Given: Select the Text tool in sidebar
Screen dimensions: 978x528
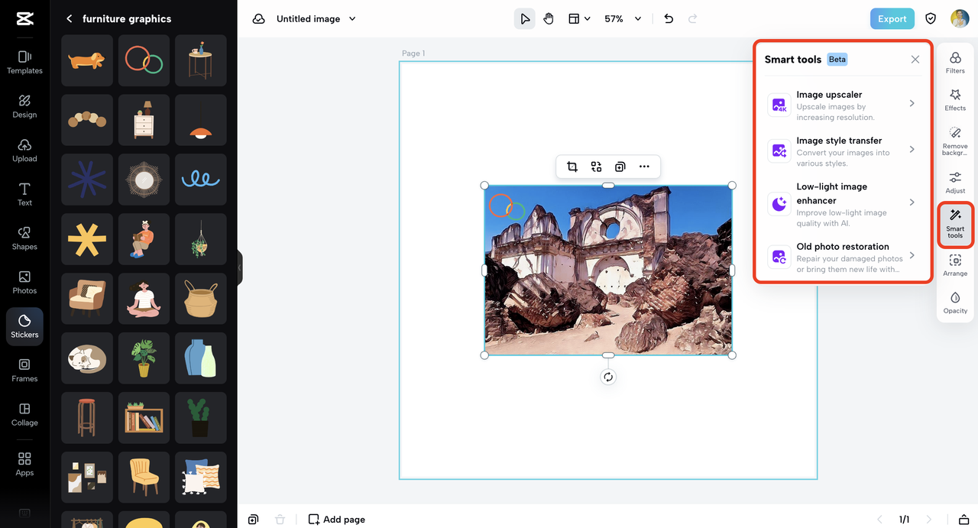Looking at the screenshot, I should point(24,194).
